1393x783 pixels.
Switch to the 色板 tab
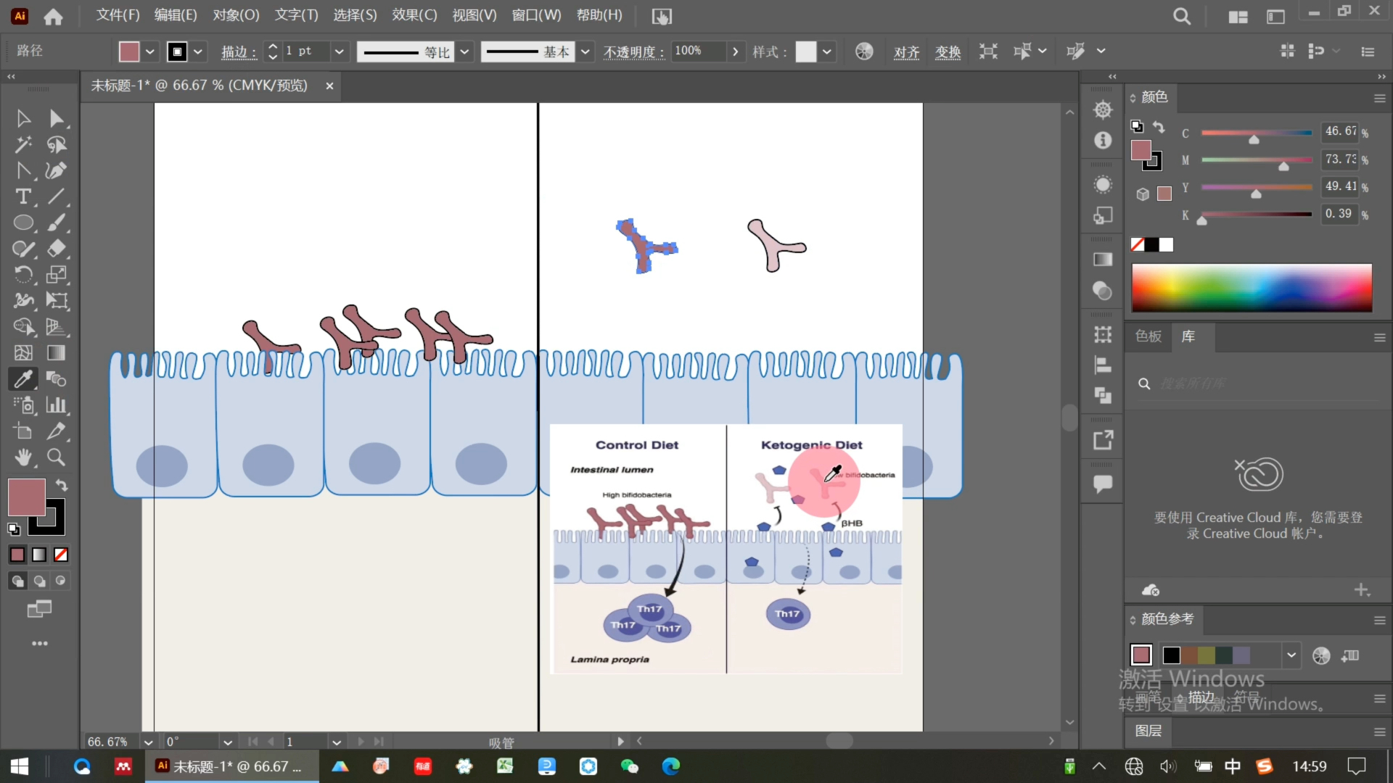[x=1148, y=336]
